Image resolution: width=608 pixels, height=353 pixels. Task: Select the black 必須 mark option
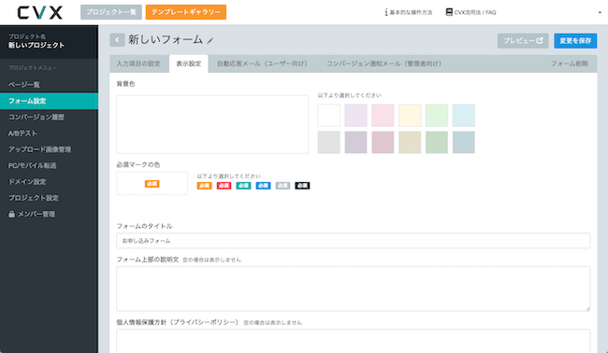tap(302, 186)
